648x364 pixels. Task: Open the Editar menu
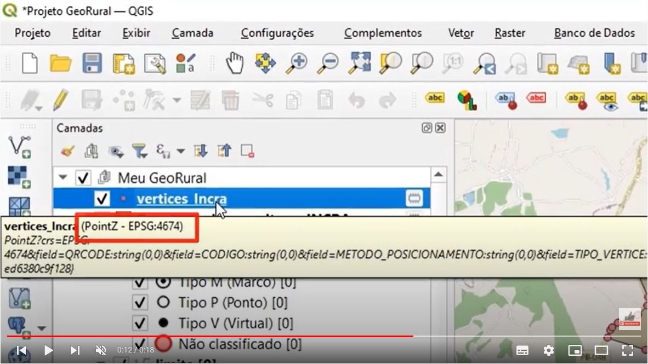87,33
